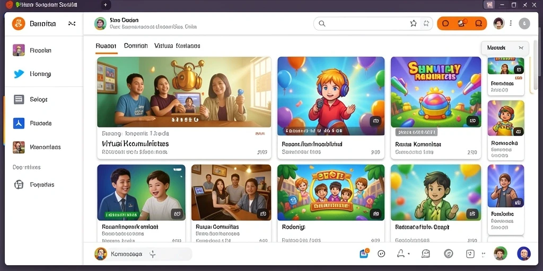The height and width of the screenshot is (271, 543).
Task: Click the orange logo icon beside Banoitra
Action: click(19, 23)
